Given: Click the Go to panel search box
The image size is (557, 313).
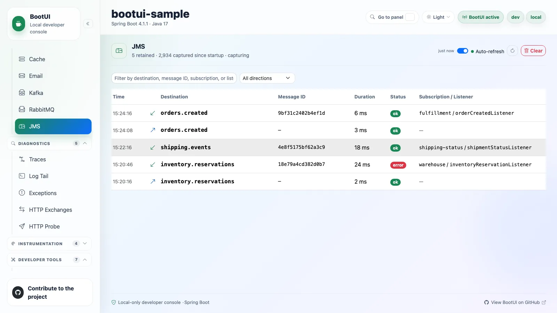Looking at the screenshot, I should 392,17.
